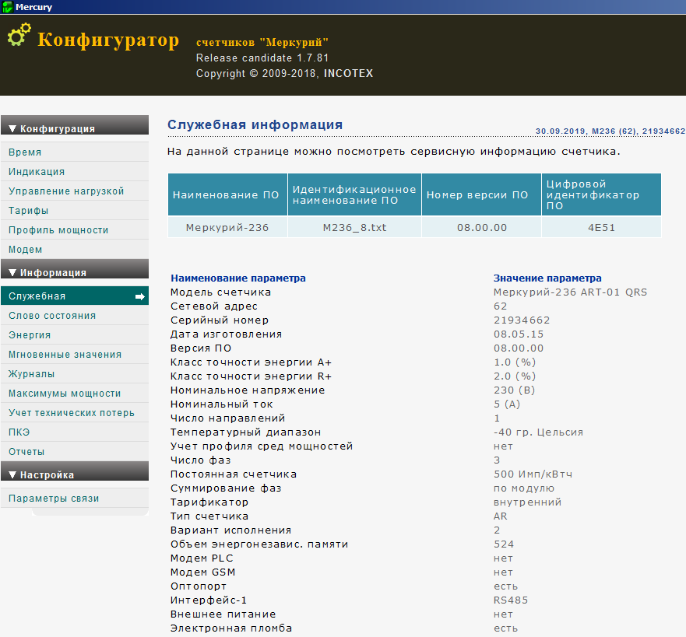Go to Управление нагрузкой
Image resolution: width=686 pixels, height=637 pixels.
75,191
